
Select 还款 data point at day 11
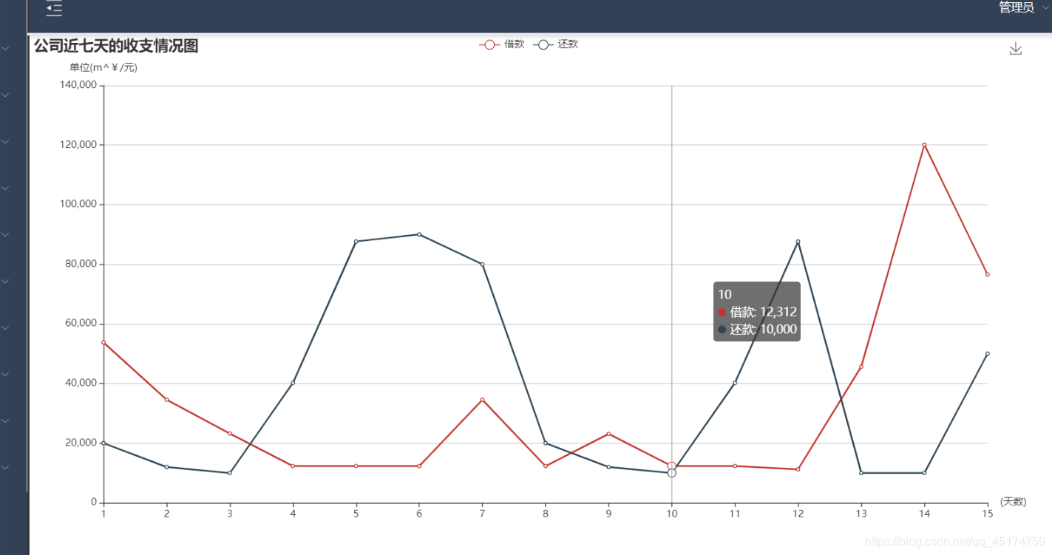(x=735, y=383)
